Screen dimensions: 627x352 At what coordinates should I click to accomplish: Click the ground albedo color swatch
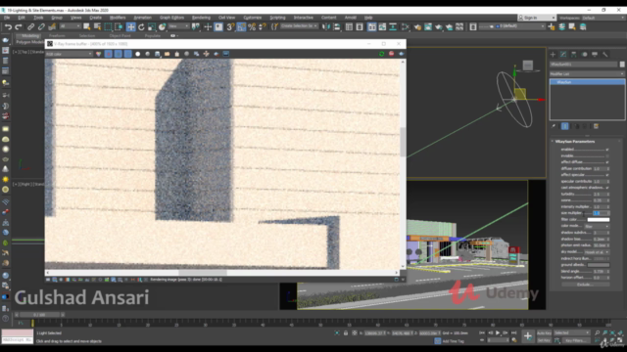tap(599, 265)
